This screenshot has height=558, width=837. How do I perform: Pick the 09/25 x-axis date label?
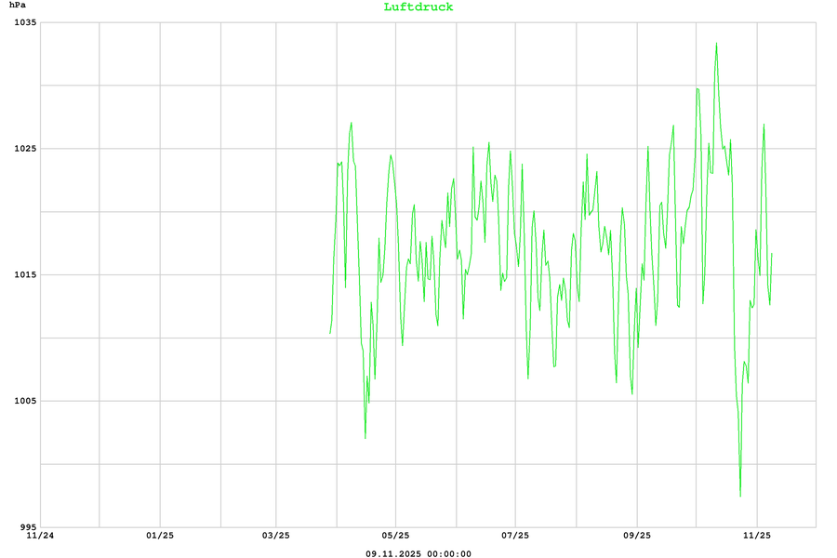click(x=636, y=536)
